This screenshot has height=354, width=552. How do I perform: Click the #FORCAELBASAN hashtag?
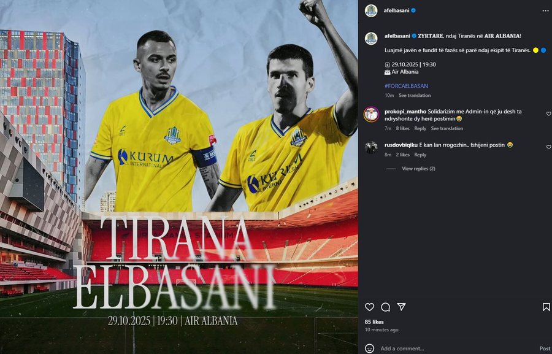406,86
